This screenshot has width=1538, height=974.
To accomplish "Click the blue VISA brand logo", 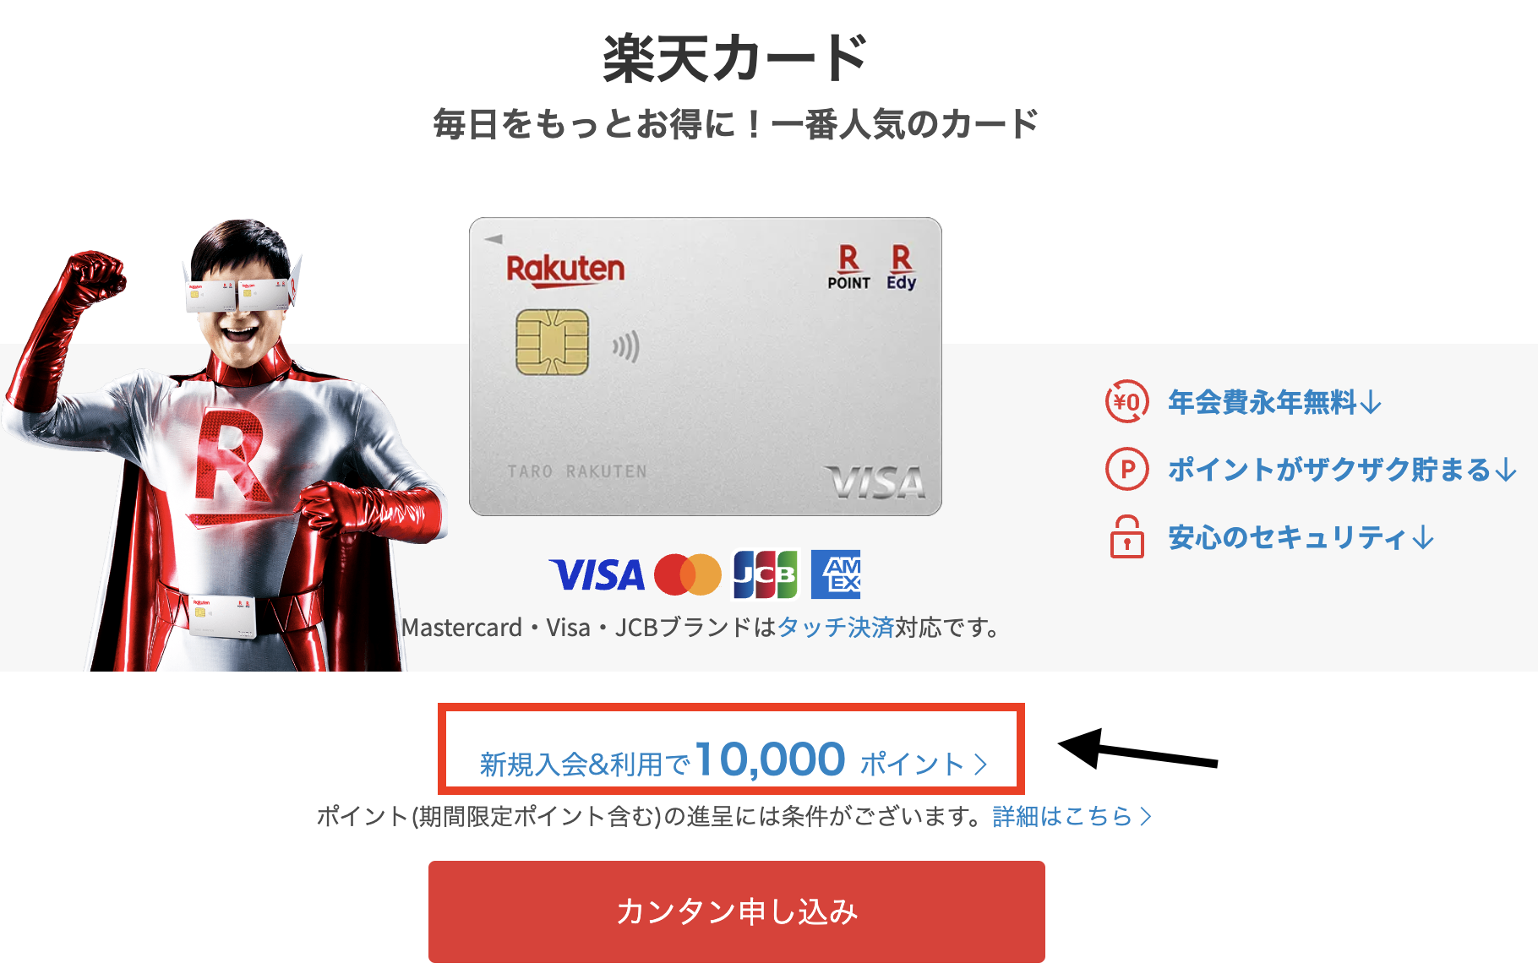I will (x=597, y=575).
